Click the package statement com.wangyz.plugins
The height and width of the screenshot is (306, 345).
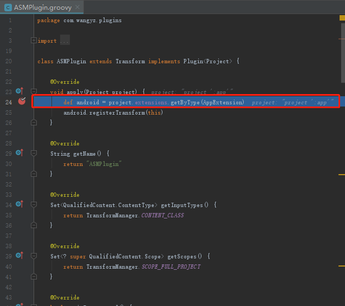[x=93, y=21]
